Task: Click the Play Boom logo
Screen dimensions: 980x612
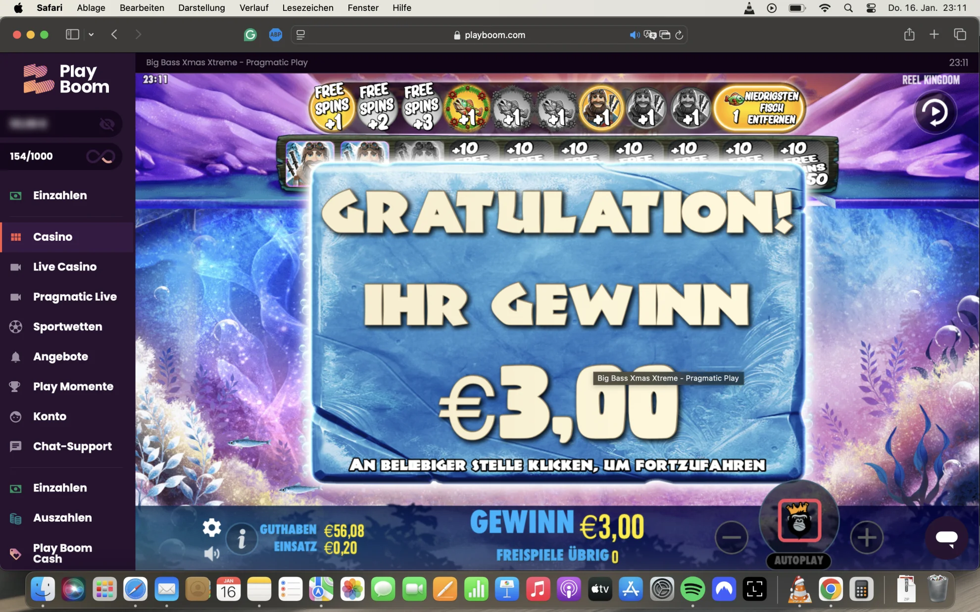Action: click(x=66, y=79)
